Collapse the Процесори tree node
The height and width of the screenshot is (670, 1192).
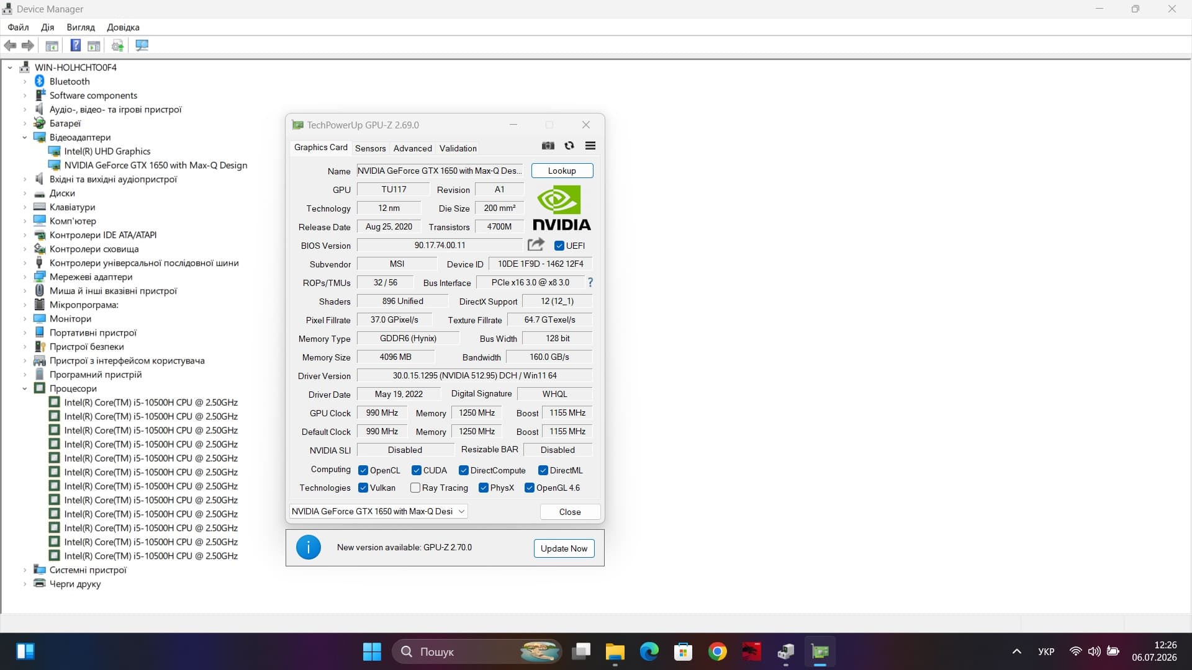25,388
